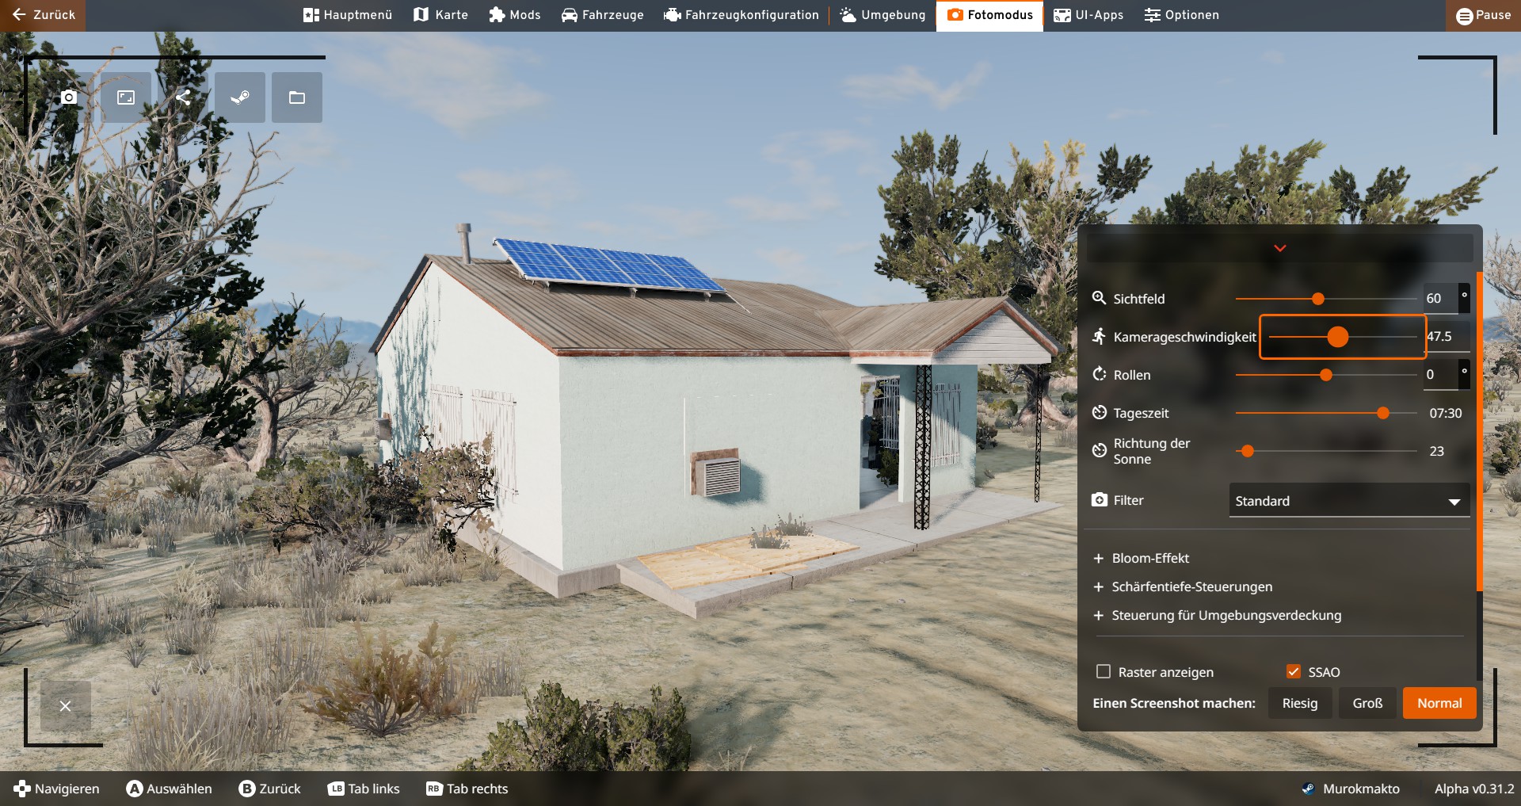Click the share icon button
Viewport: 1521px width, 806px height.
coord(183,97)
